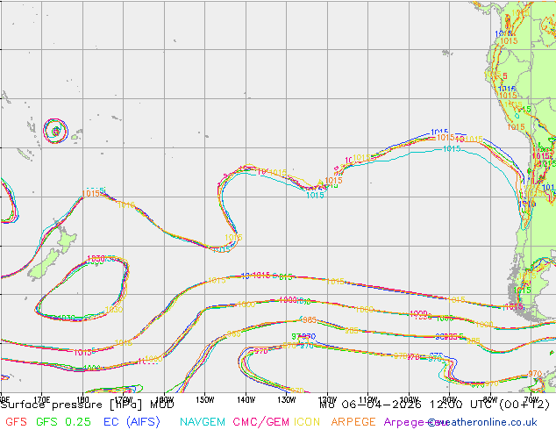This screenshot has width=556, height=430.
Task: Click the green GFS 0.25 legend label
Action: click(x=63, y=422)
